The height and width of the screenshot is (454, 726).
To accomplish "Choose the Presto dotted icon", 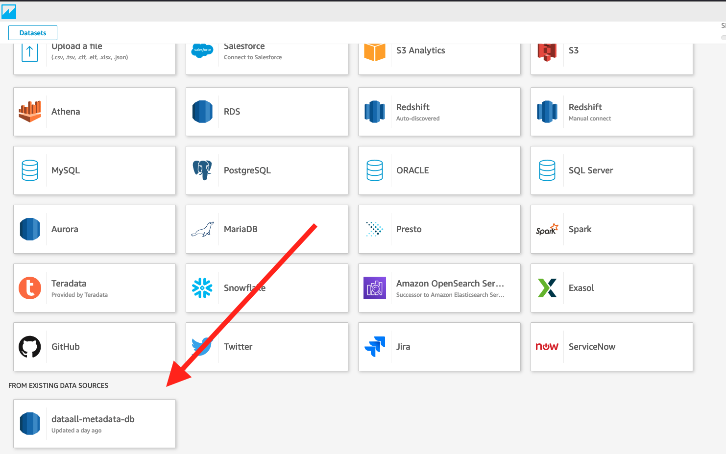I will tap(375, 229).
